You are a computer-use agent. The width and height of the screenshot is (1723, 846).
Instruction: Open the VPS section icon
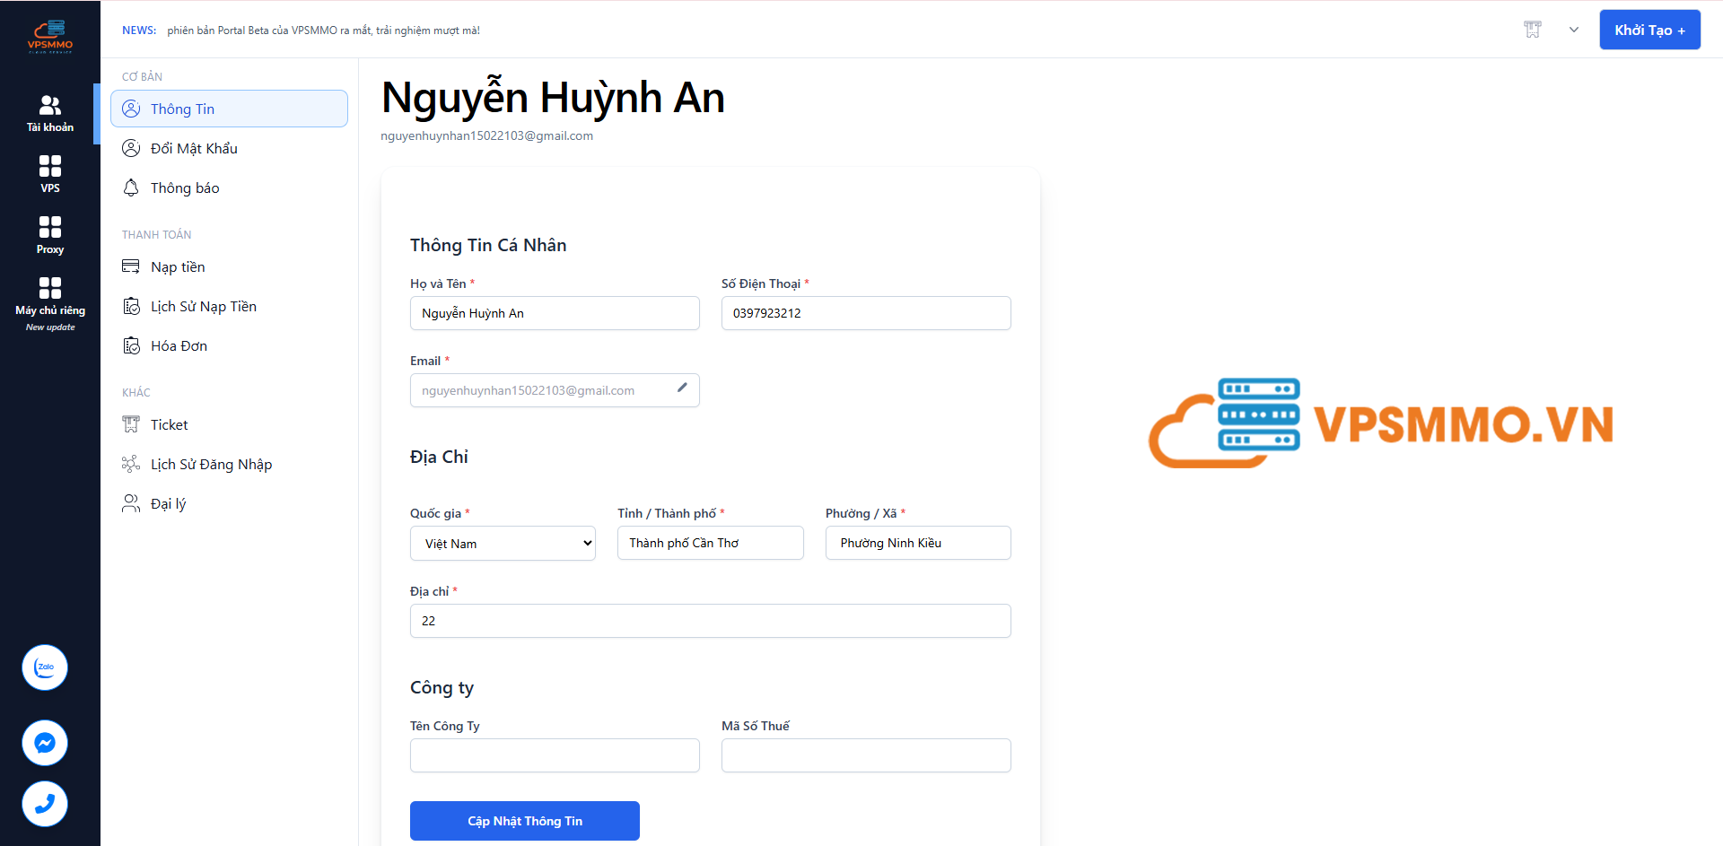coord(50,174)
